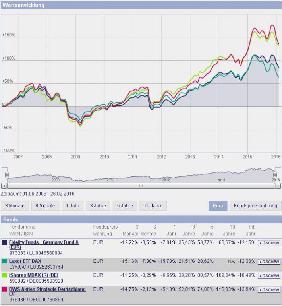Viewport: 282px width, 306px height.
Task: Select the 1 Jahr time range
Action: [73, 206]
